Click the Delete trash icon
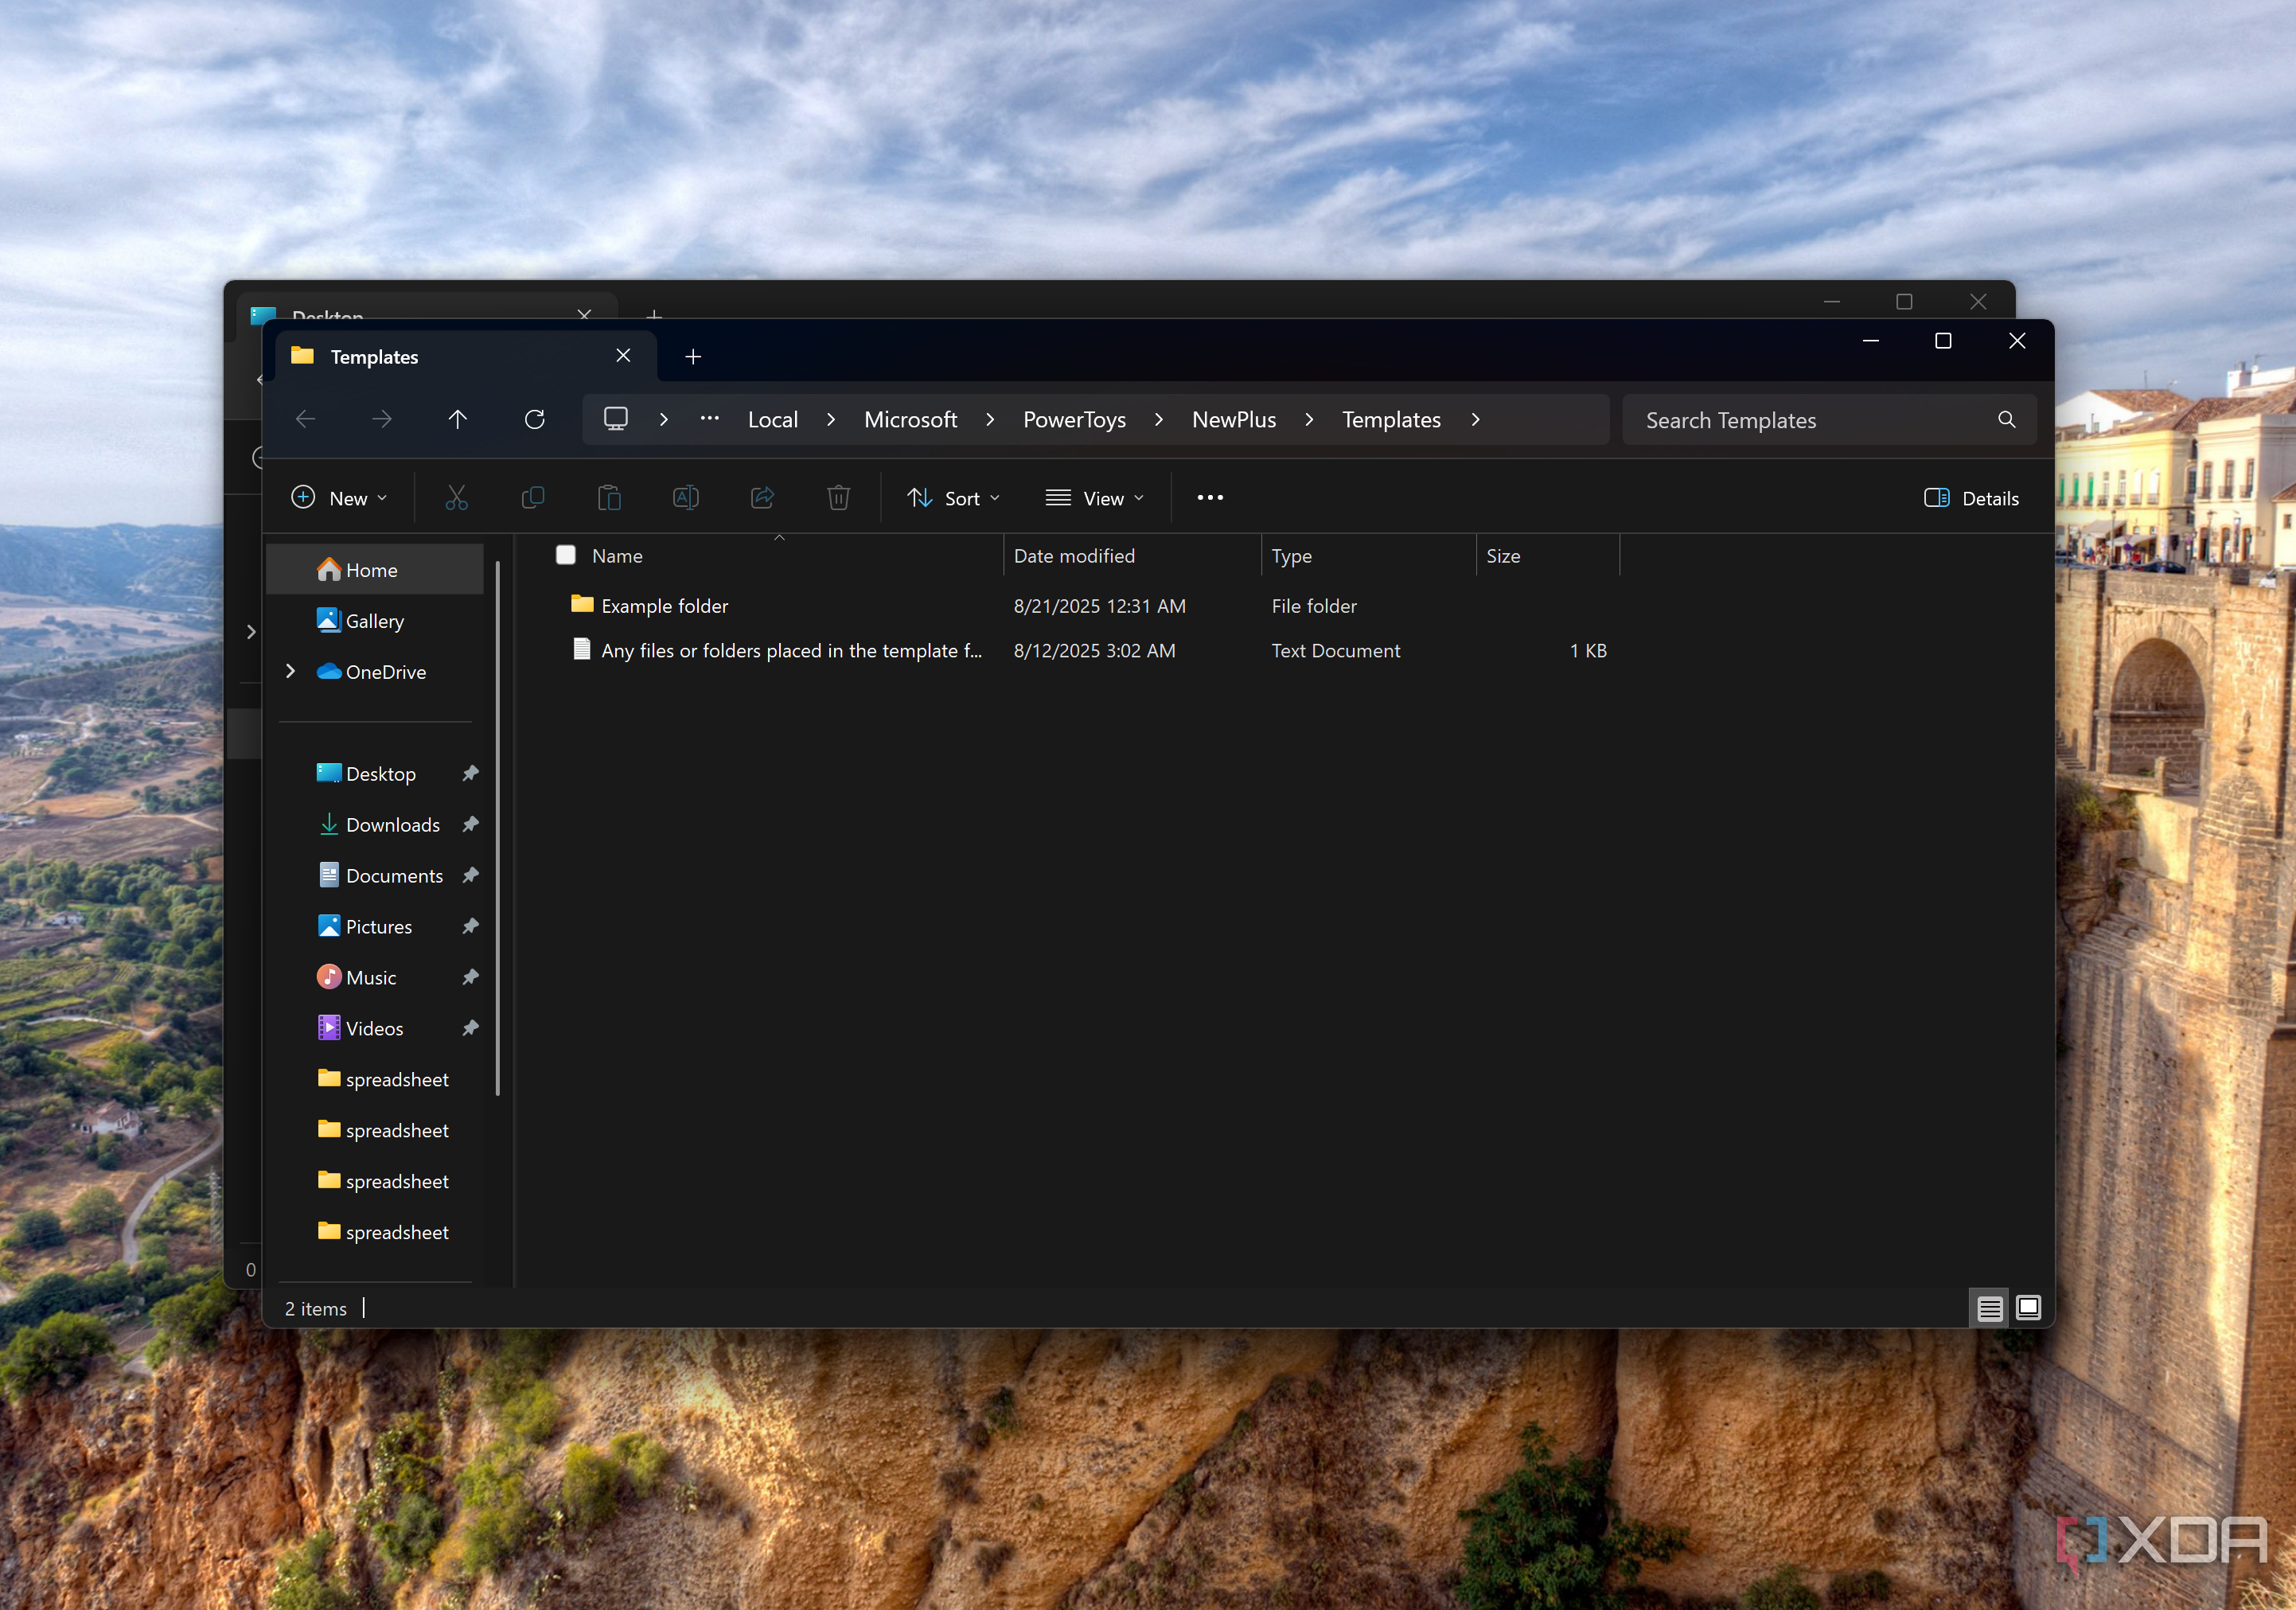Image resolution: width=2296 pixels, height=1610 pixels. [838, 498]
